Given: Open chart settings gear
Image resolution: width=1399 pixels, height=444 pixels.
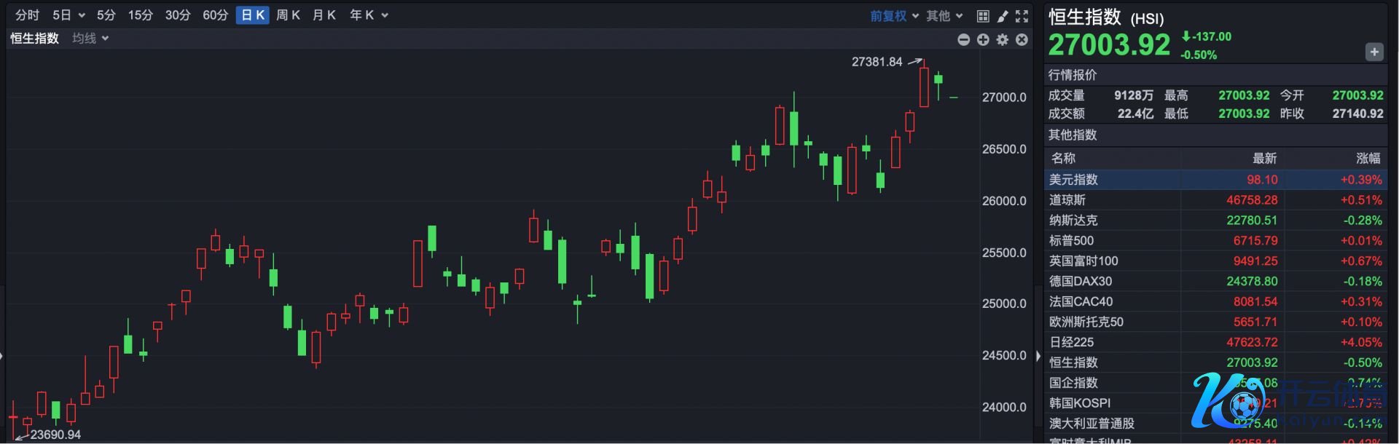Looking at the screenshot, I should click(1003, 39).
